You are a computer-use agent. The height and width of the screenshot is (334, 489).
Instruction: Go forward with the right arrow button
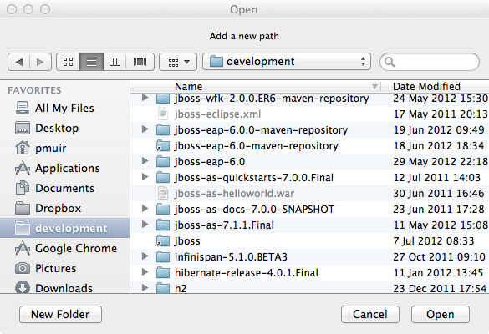coord(41,62)
